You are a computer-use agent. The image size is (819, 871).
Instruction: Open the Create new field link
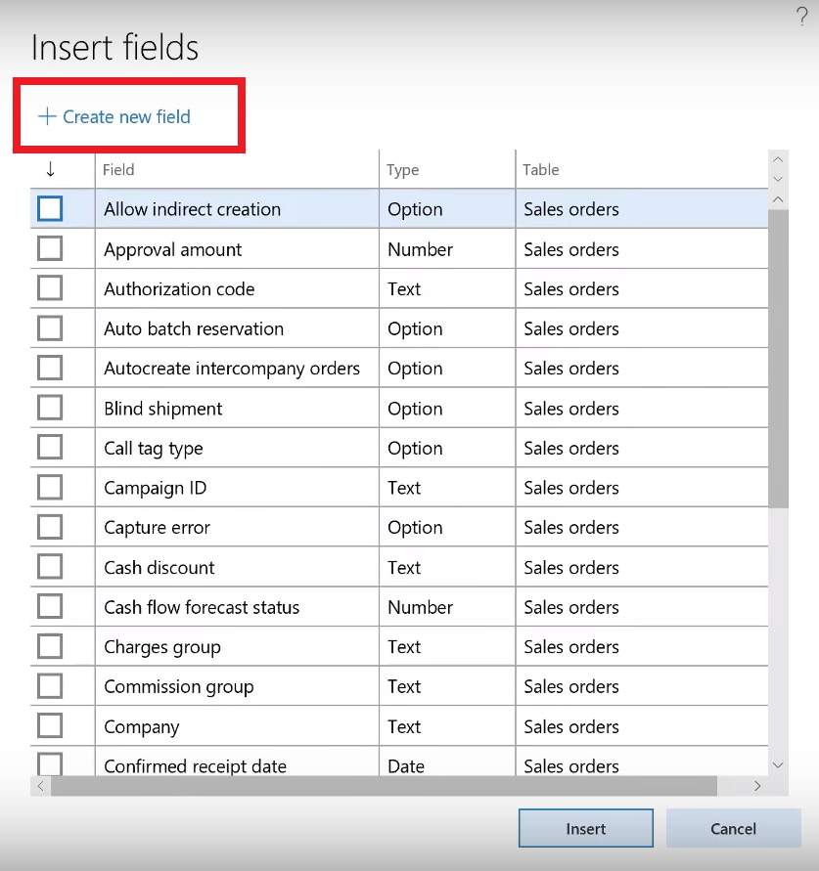pos(126,116)
